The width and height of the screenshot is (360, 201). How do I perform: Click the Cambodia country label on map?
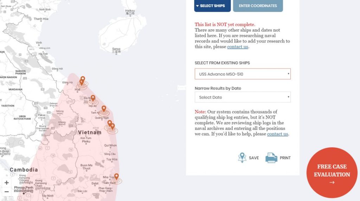coord(24,170)
